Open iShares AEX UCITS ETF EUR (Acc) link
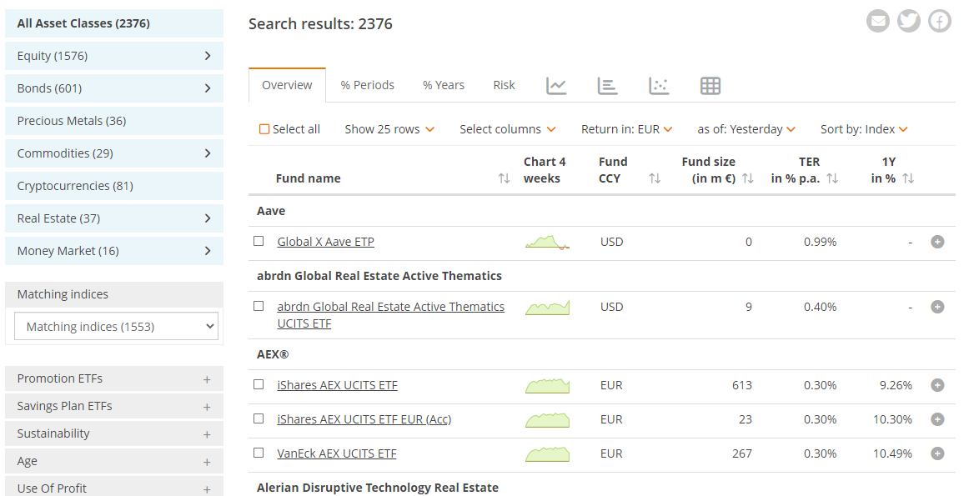 pos(364,419)
